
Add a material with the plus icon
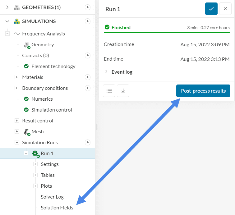(x=88, y=77)
